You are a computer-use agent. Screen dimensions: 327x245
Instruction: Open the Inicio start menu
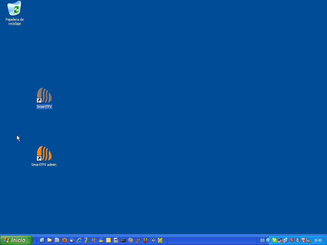coord(16,240)
